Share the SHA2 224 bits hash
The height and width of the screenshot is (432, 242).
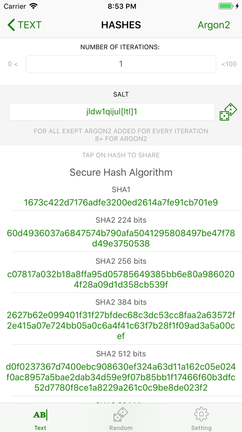coord(121,238)
